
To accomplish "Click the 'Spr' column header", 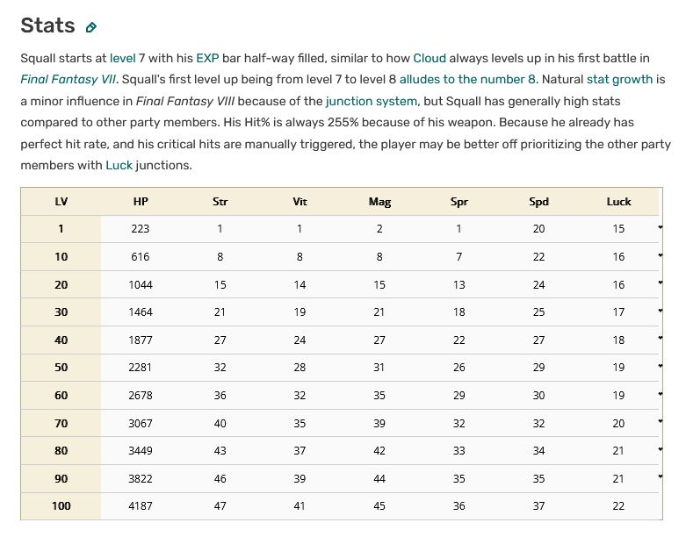I will tap(459, 202).
